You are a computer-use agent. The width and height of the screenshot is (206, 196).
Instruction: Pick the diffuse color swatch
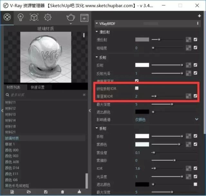[142, 39]
